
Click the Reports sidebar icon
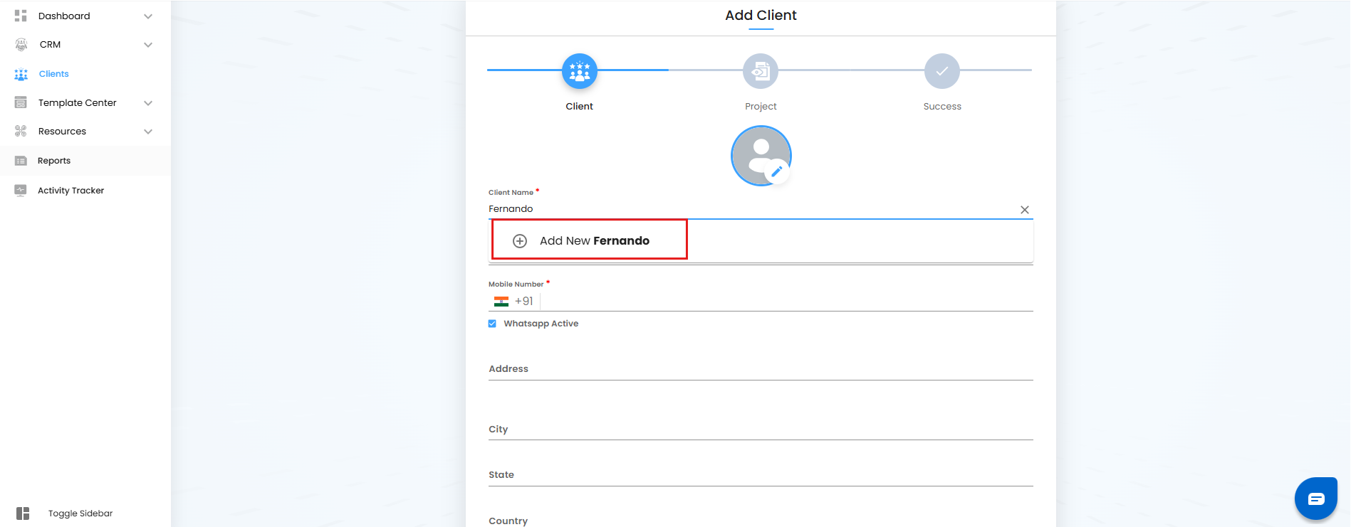[x=21, y=161]
